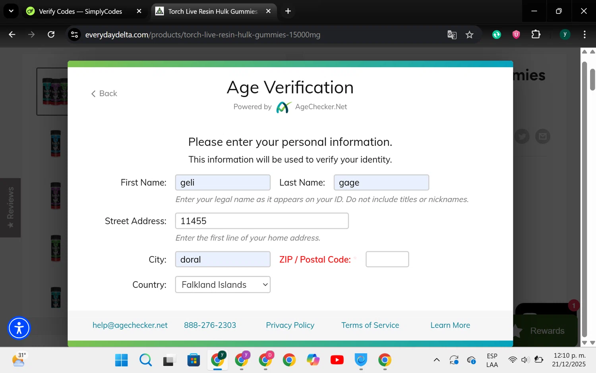Open site information icon in address bar
This screenshot has height=373, width=596.
[74, 35]
